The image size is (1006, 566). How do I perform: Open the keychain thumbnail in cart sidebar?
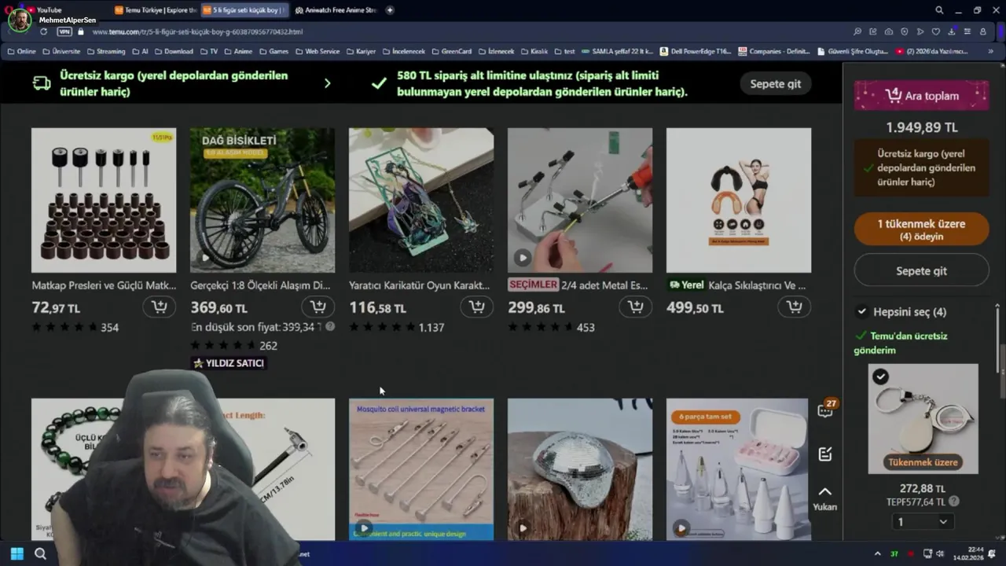pos(923,418)
